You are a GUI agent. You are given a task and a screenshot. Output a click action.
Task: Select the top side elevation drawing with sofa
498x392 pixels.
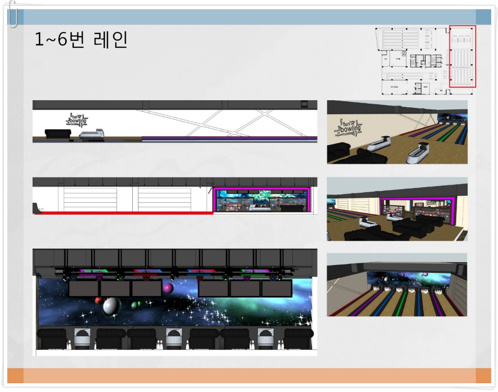point(175,122)
